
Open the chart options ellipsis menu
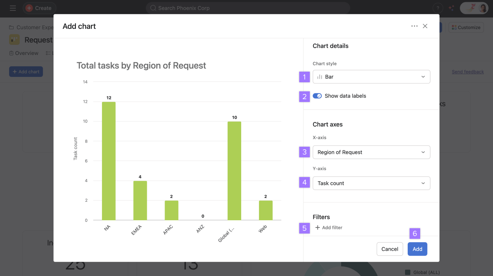click(414, 26)
